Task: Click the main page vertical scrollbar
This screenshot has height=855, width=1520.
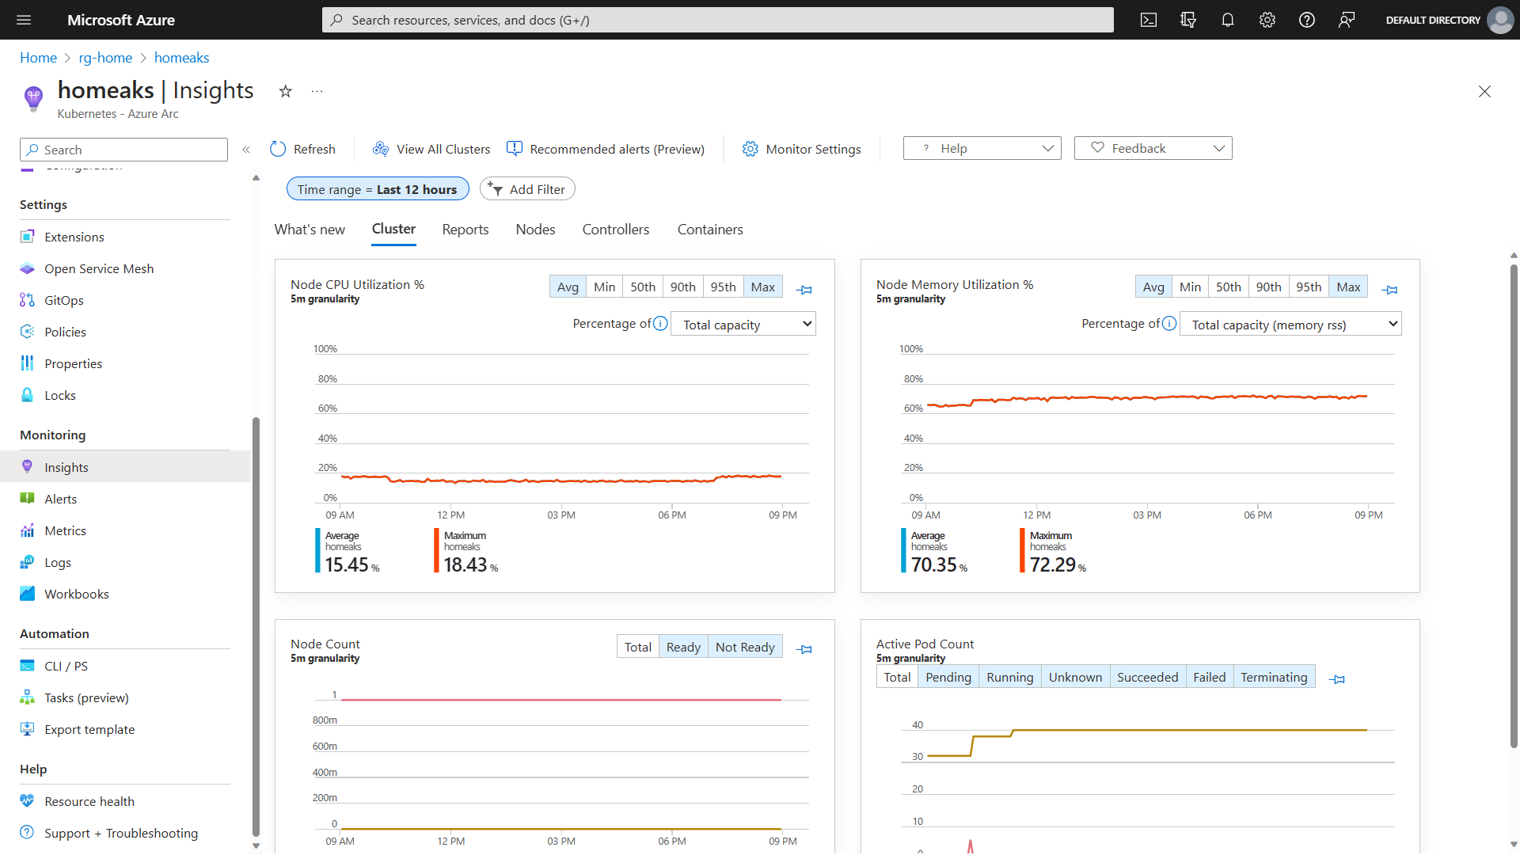Action: [1514, 507]
